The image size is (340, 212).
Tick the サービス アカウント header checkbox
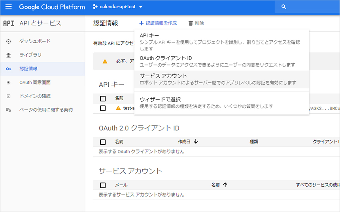(x=103, y=185)
